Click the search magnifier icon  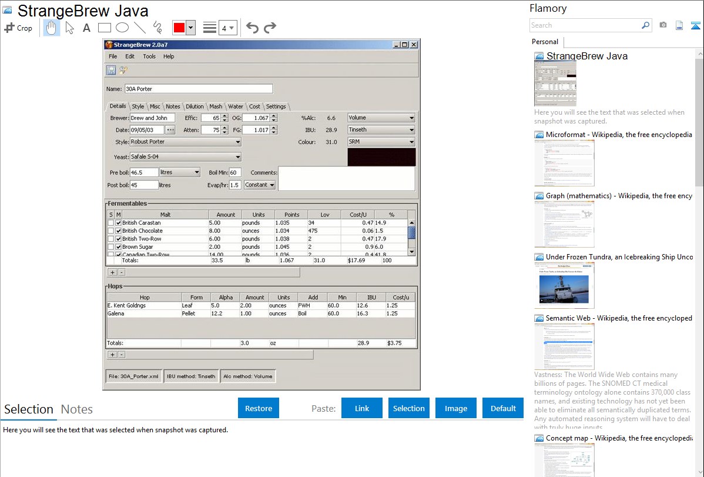645,25
